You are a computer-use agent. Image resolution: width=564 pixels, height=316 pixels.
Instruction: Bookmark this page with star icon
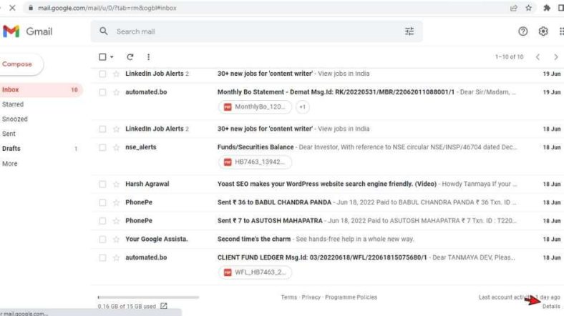click(529, 8)
